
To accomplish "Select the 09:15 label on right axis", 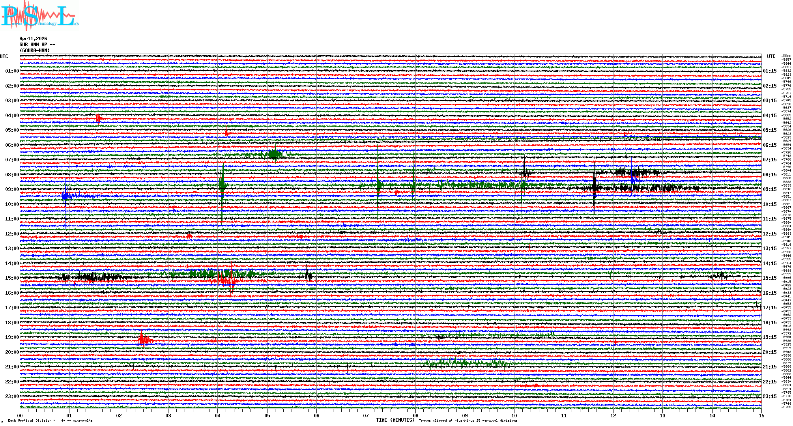I will click(769, 189).
